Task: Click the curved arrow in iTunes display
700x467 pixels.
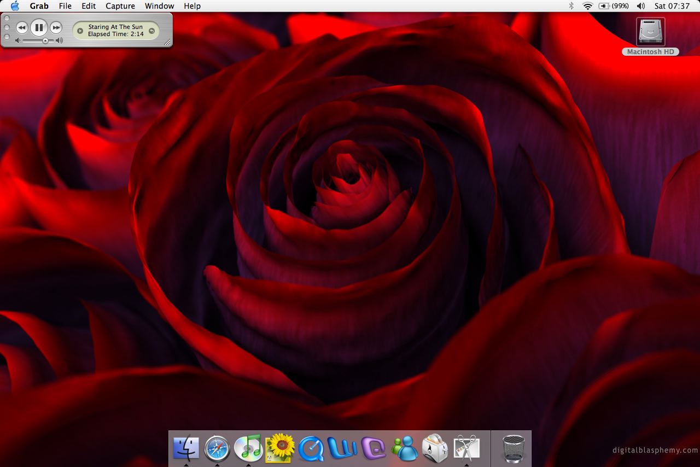Action: [x=151, y=31]
